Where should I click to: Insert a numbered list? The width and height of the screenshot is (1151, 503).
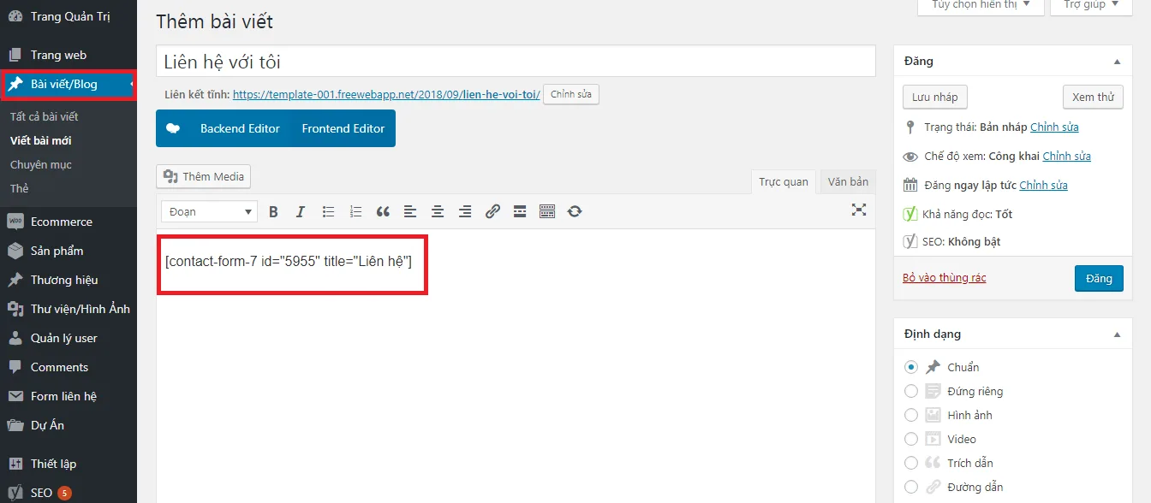[355, 211]
